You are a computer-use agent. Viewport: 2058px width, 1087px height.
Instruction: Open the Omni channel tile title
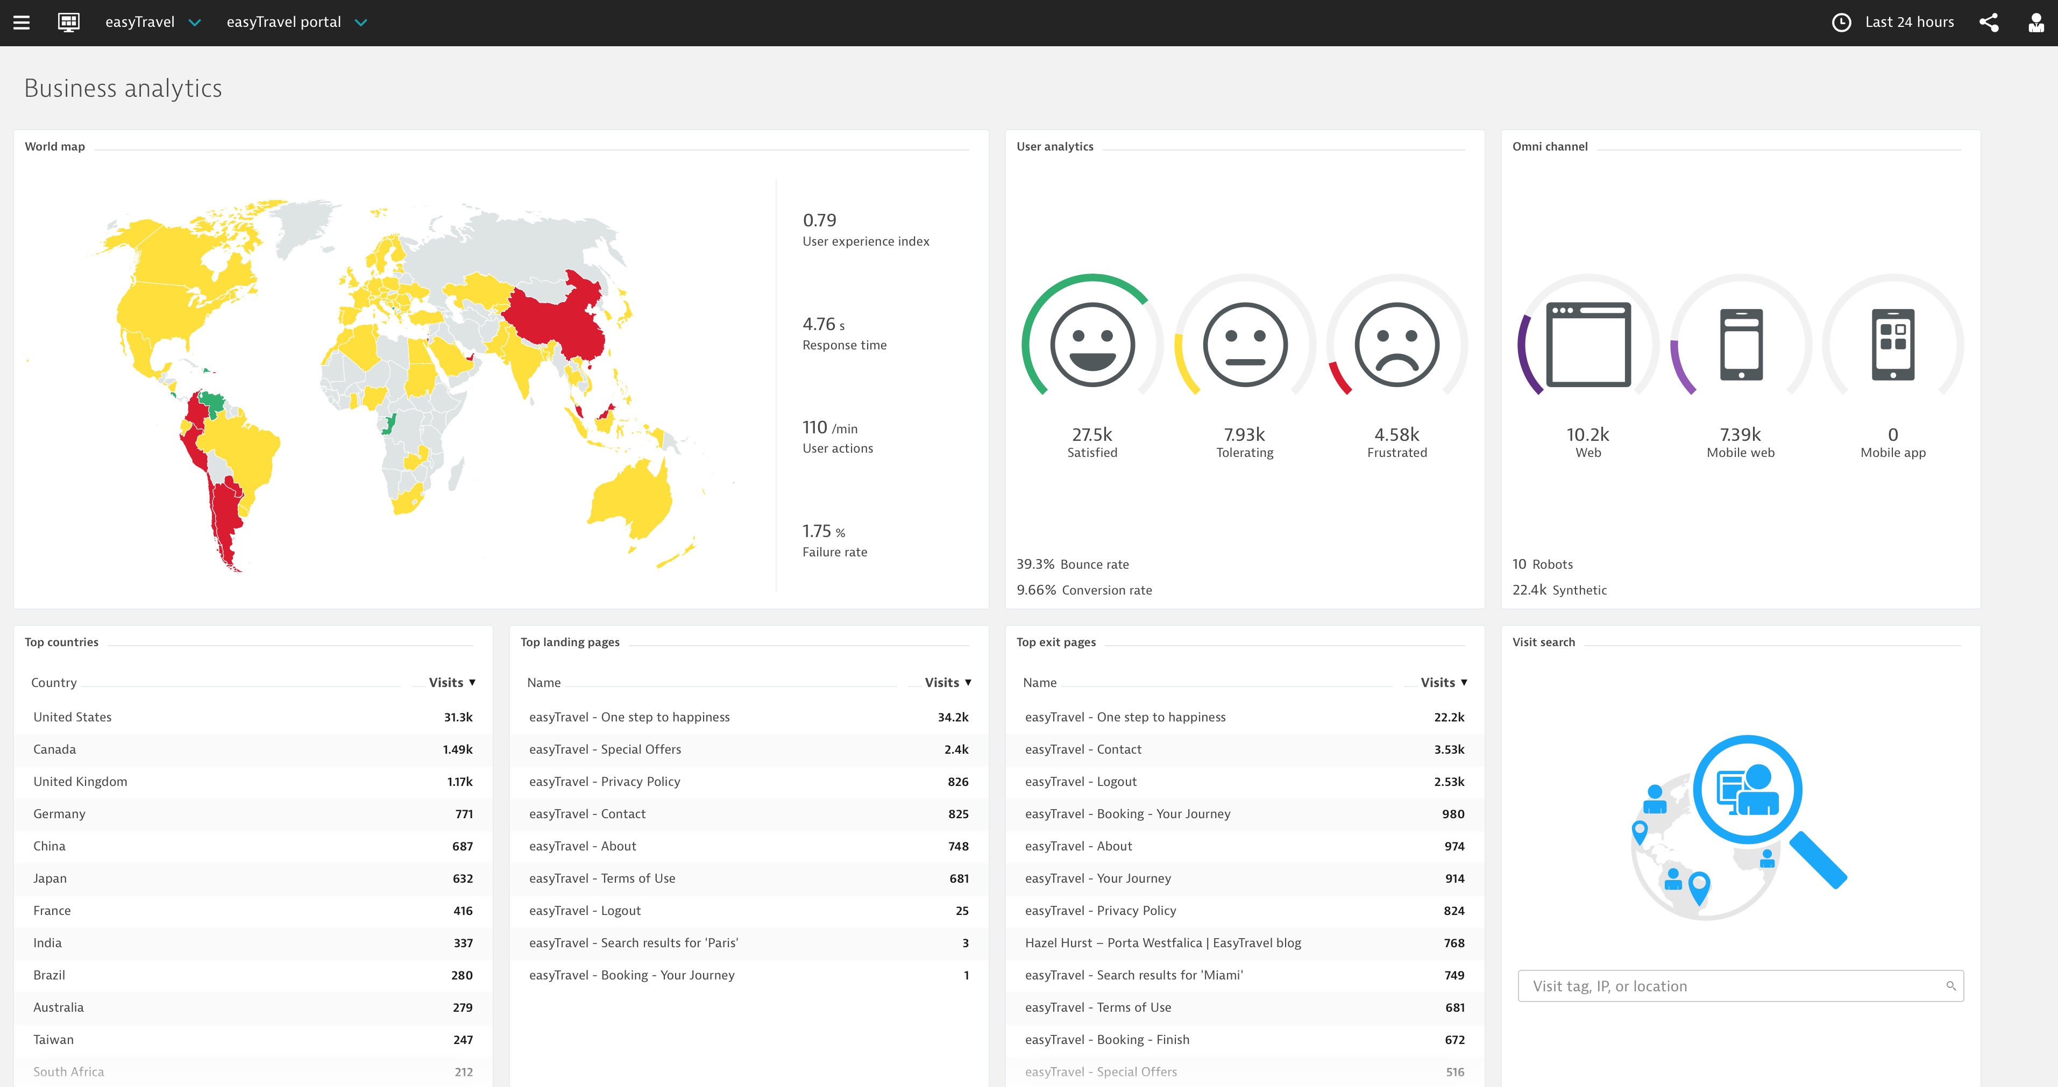coord(1549,146)
